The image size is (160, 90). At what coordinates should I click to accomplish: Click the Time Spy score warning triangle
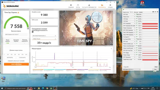18,12
